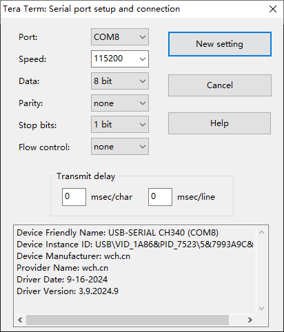This screenshot has height=332, width=284.
Task: Close the Tera Term dialog window
Action: tap(273, 9)
